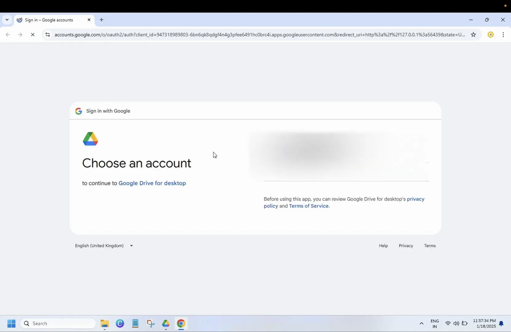Open the tab search dropdown arrow
The image size is (511, 332).
tap(7, 20)
